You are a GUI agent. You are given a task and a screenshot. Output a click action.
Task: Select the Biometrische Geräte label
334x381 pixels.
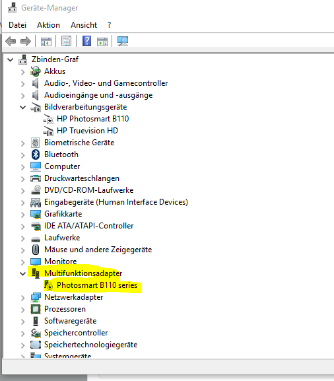[x=79, y=143]
